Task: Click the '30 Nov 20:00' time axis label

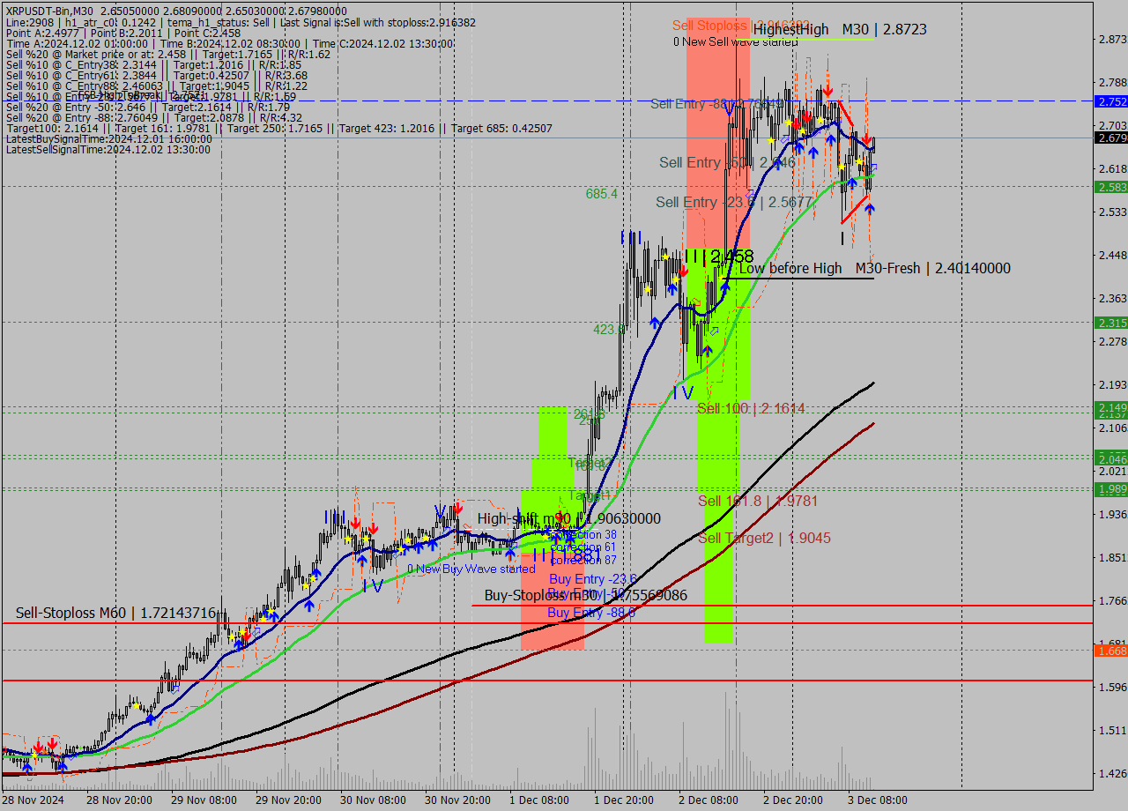Action: [456, 800]
